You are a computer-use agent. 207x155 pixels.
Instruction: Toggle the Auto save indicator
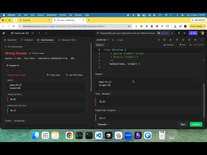click(120, 40)
